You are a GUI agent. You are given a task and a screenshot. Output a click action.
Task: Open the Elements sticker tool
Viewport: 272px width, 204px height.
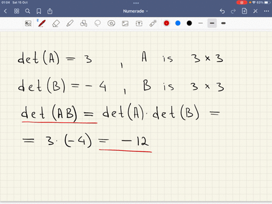[x=111, y=23]
